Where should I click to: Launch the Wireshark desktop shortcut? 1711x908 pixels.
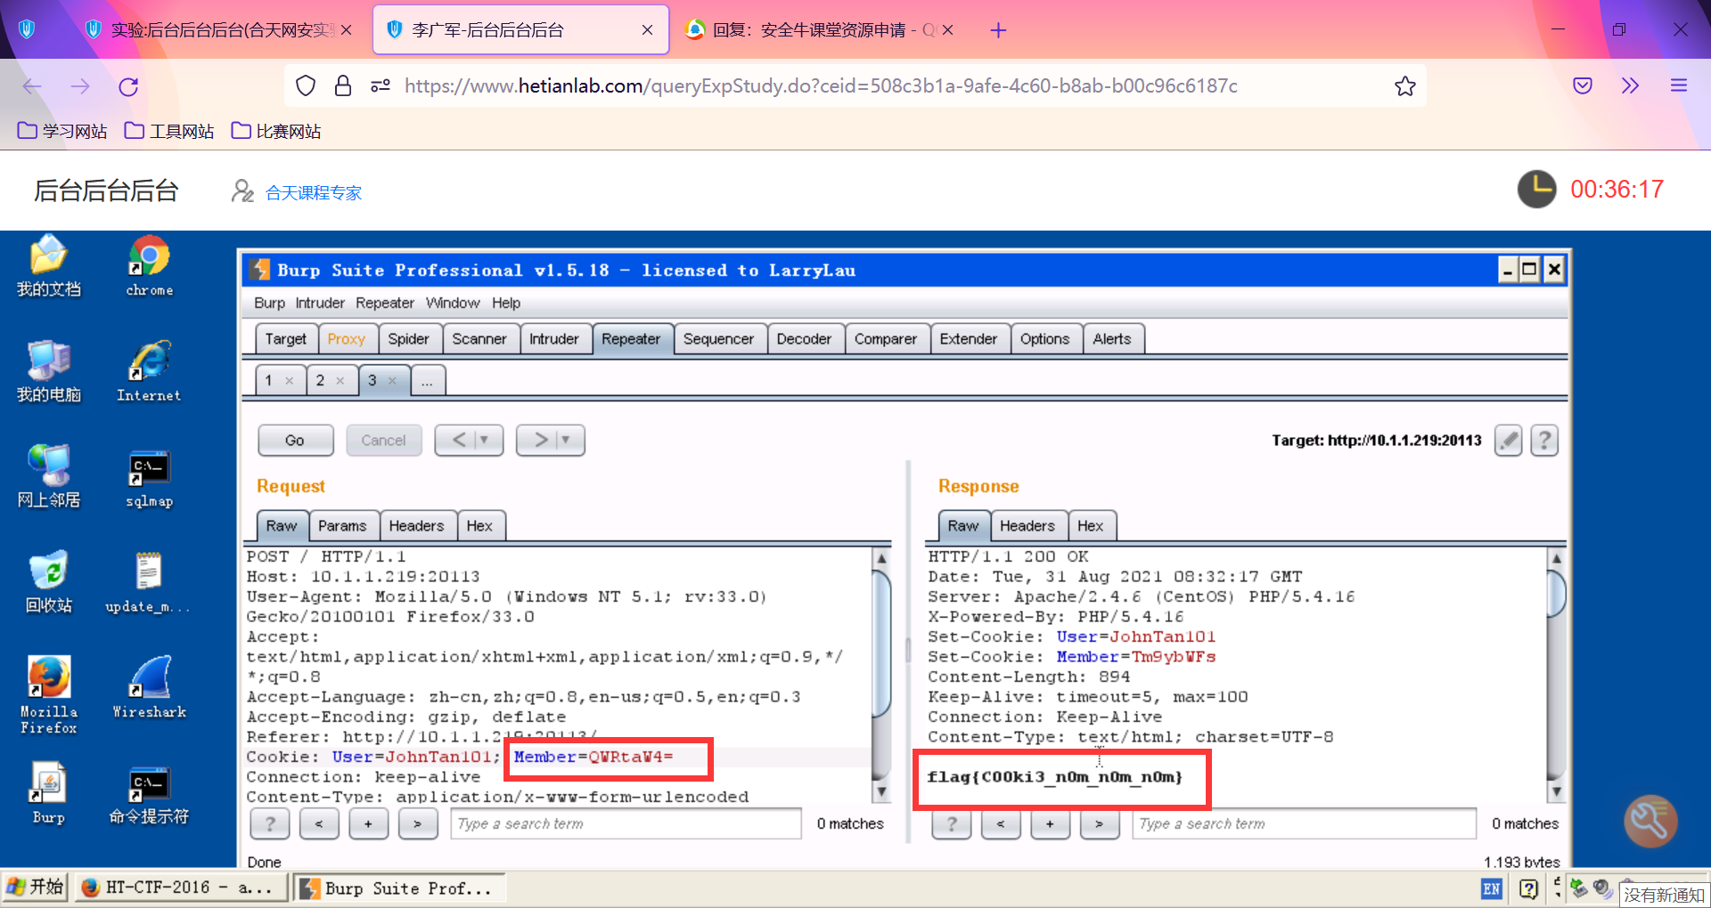150,687
